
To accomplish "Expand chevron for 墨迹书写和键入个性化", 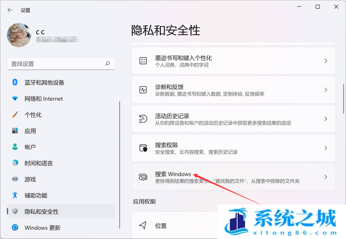I will [x=326, y=61].
